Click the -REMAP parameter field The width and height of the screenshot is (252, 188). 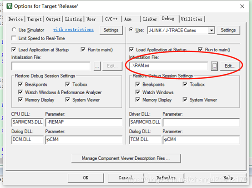(x=84, y=122)
